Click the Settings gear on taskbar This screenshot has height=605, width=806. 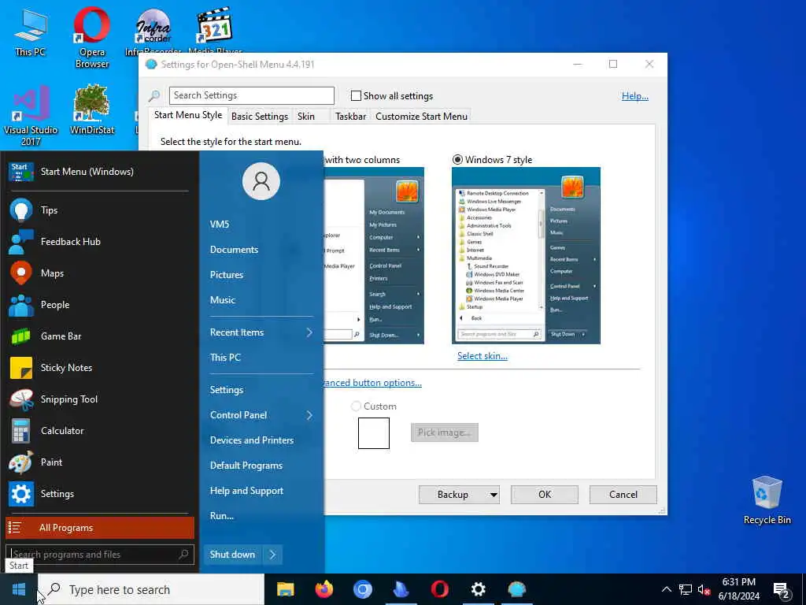[478, 589]
